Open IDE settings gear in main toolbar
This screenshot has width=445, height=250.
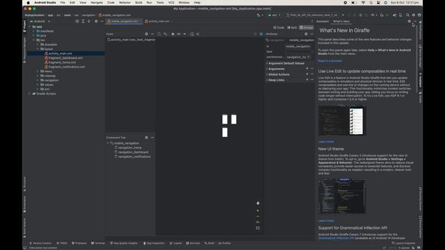414,15
